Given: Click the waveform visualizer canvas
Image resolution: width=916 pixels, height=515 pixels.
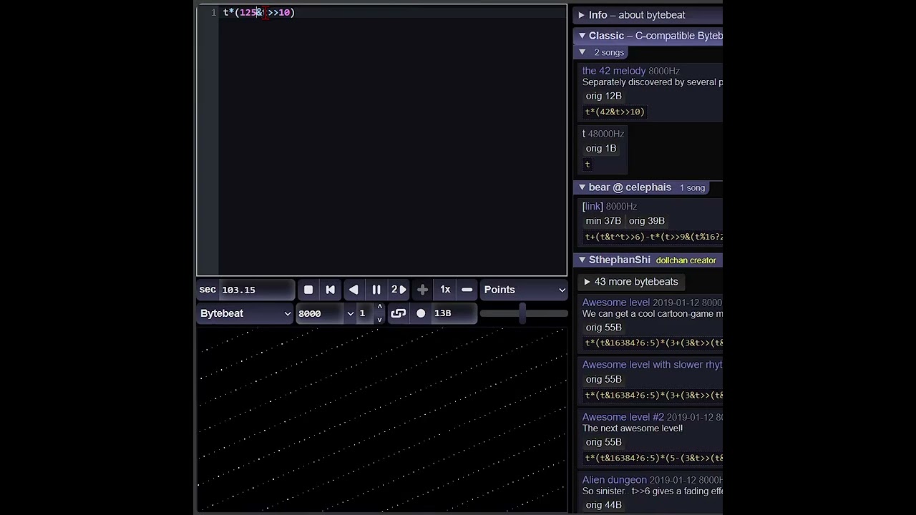Looking at the screenshot, I should click(x=382, y=421).
